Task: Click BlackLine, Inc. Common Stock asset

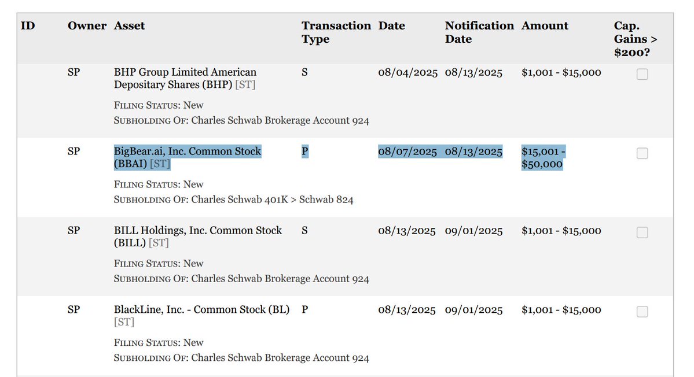Action: (201, 310)
